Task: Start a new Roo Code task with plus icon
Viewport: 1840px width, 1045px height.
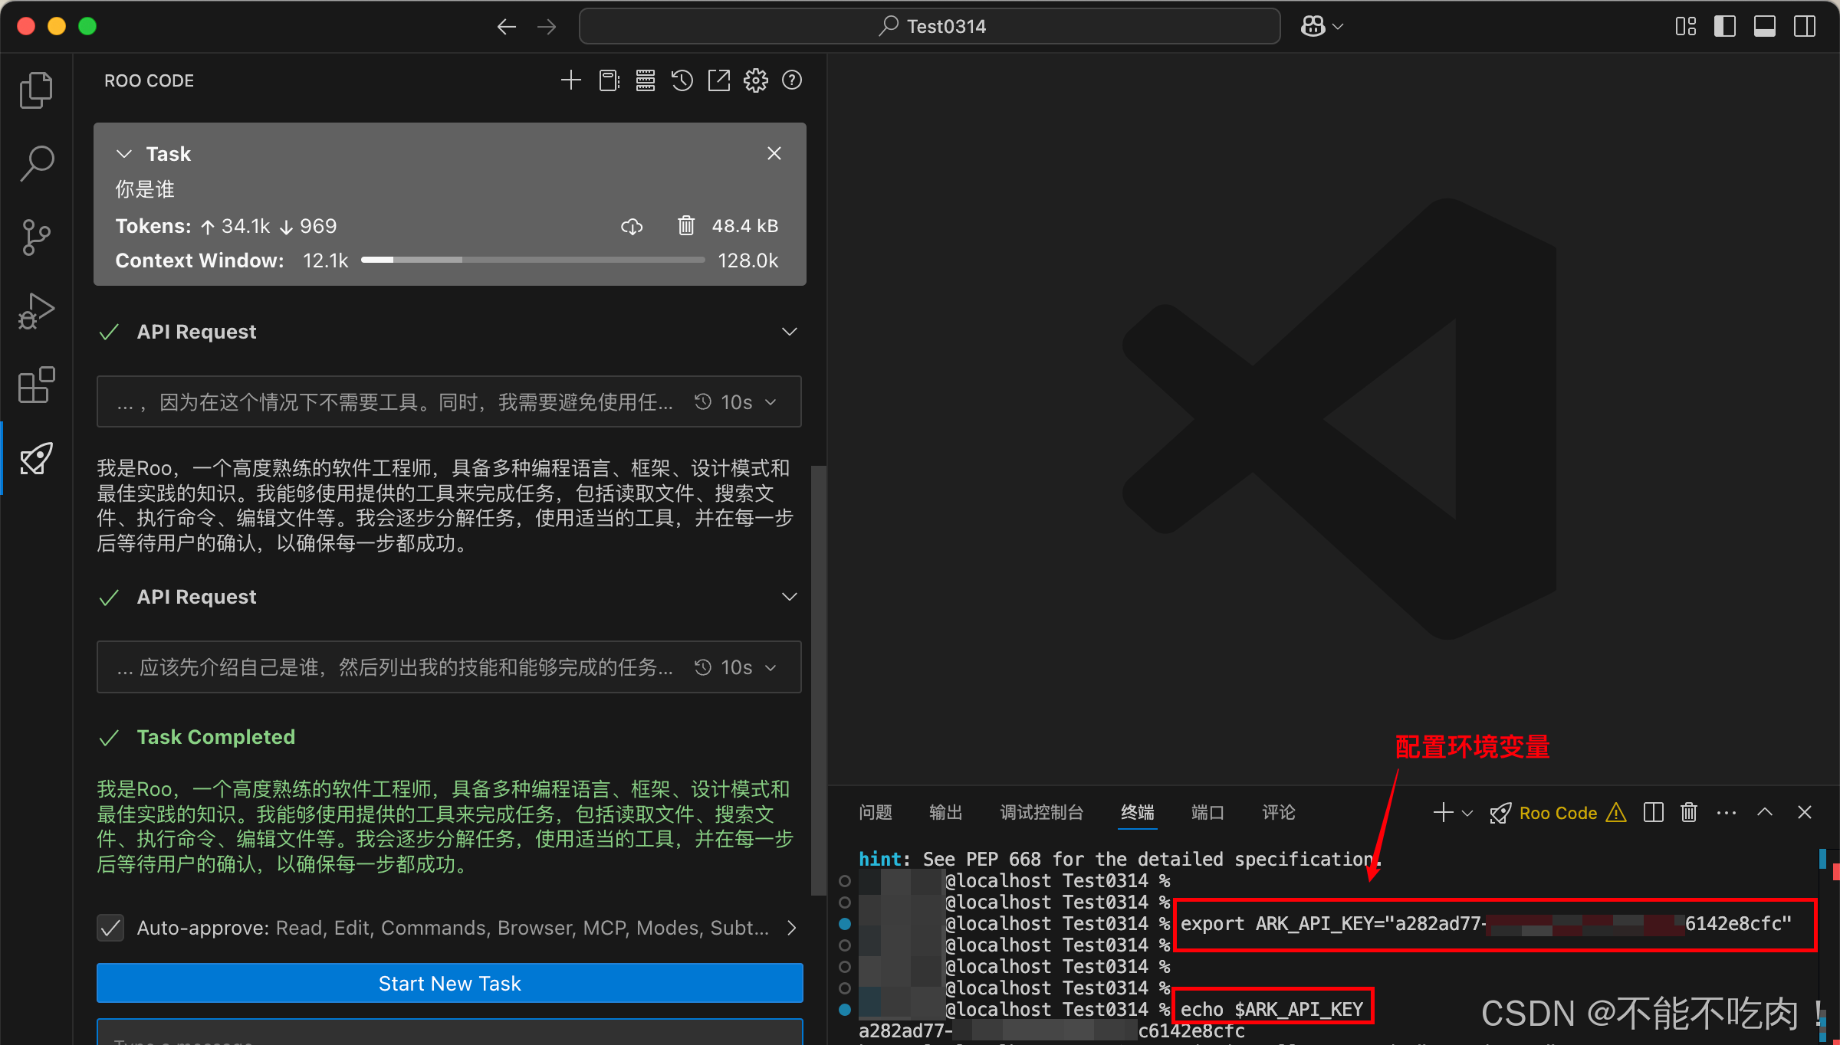Action: tap(570, 80)
